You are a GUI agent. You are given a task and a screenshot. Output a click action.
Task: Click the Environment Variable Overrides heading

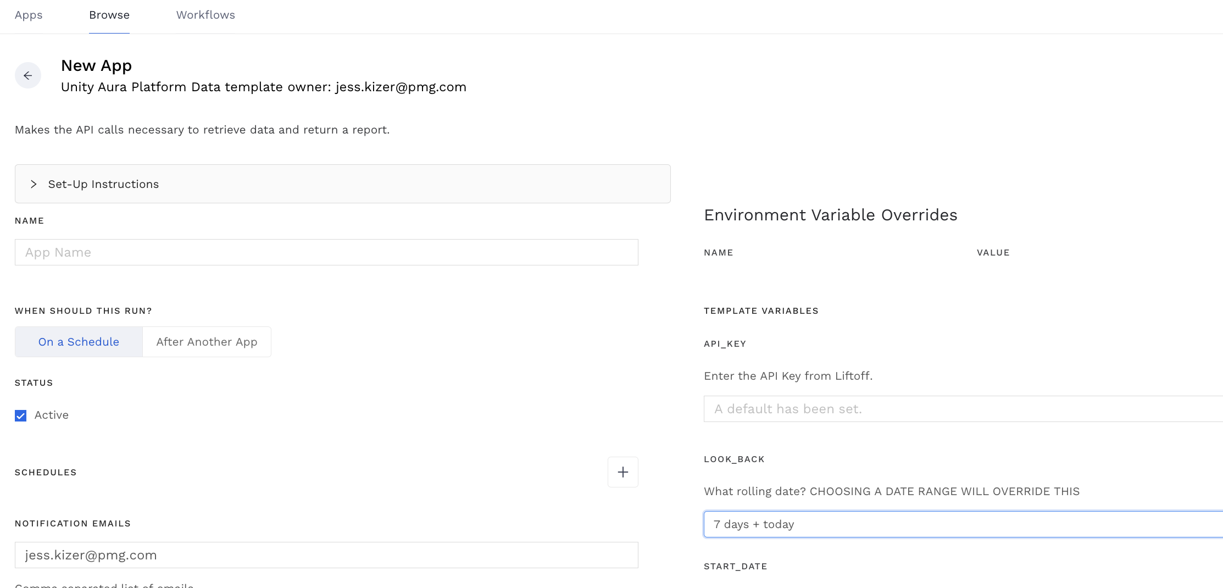click(830, 215)
